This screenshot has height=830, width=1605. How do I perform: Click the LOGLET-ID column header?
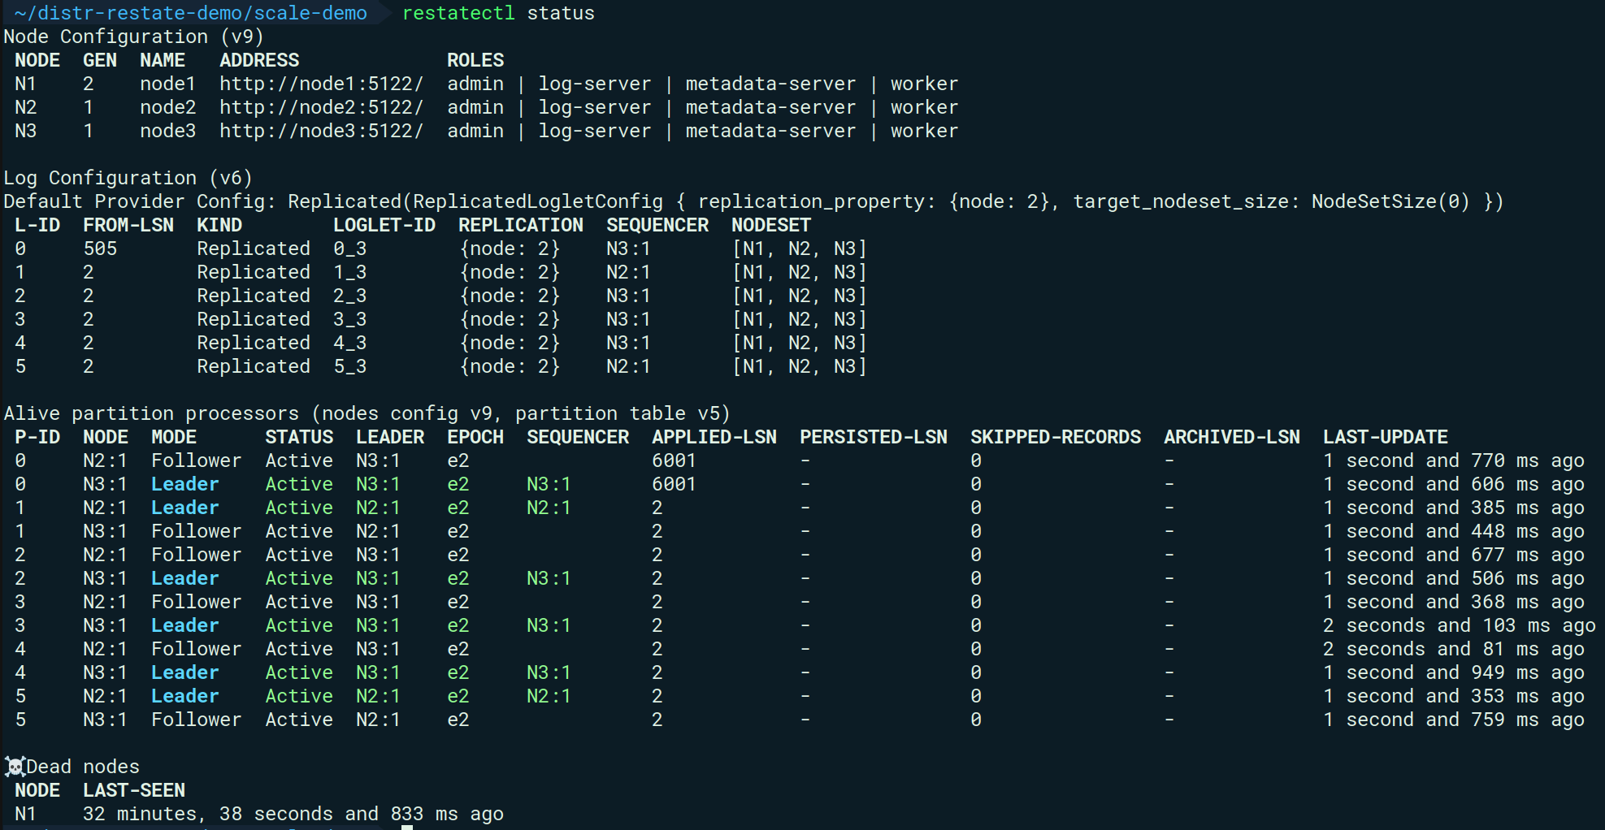click(x=384, y=225)
